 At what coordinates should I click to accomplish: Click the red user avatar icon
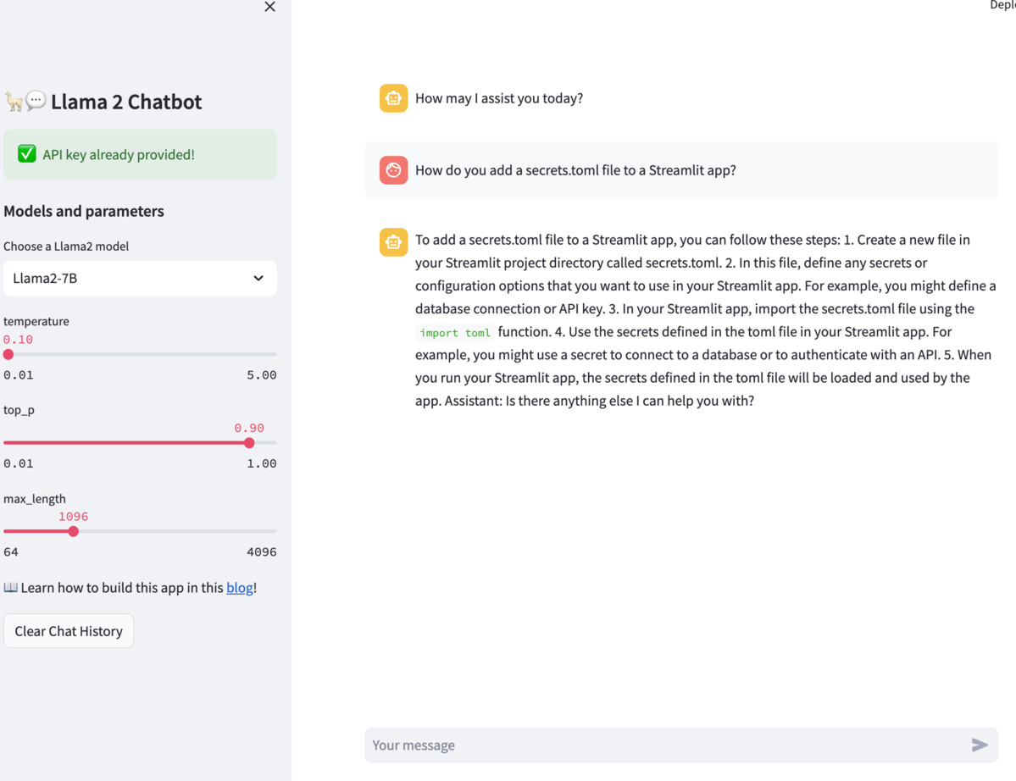393,169
